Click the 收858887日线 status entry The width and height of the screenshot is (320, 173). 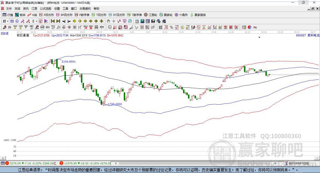[x=297, y=163]
